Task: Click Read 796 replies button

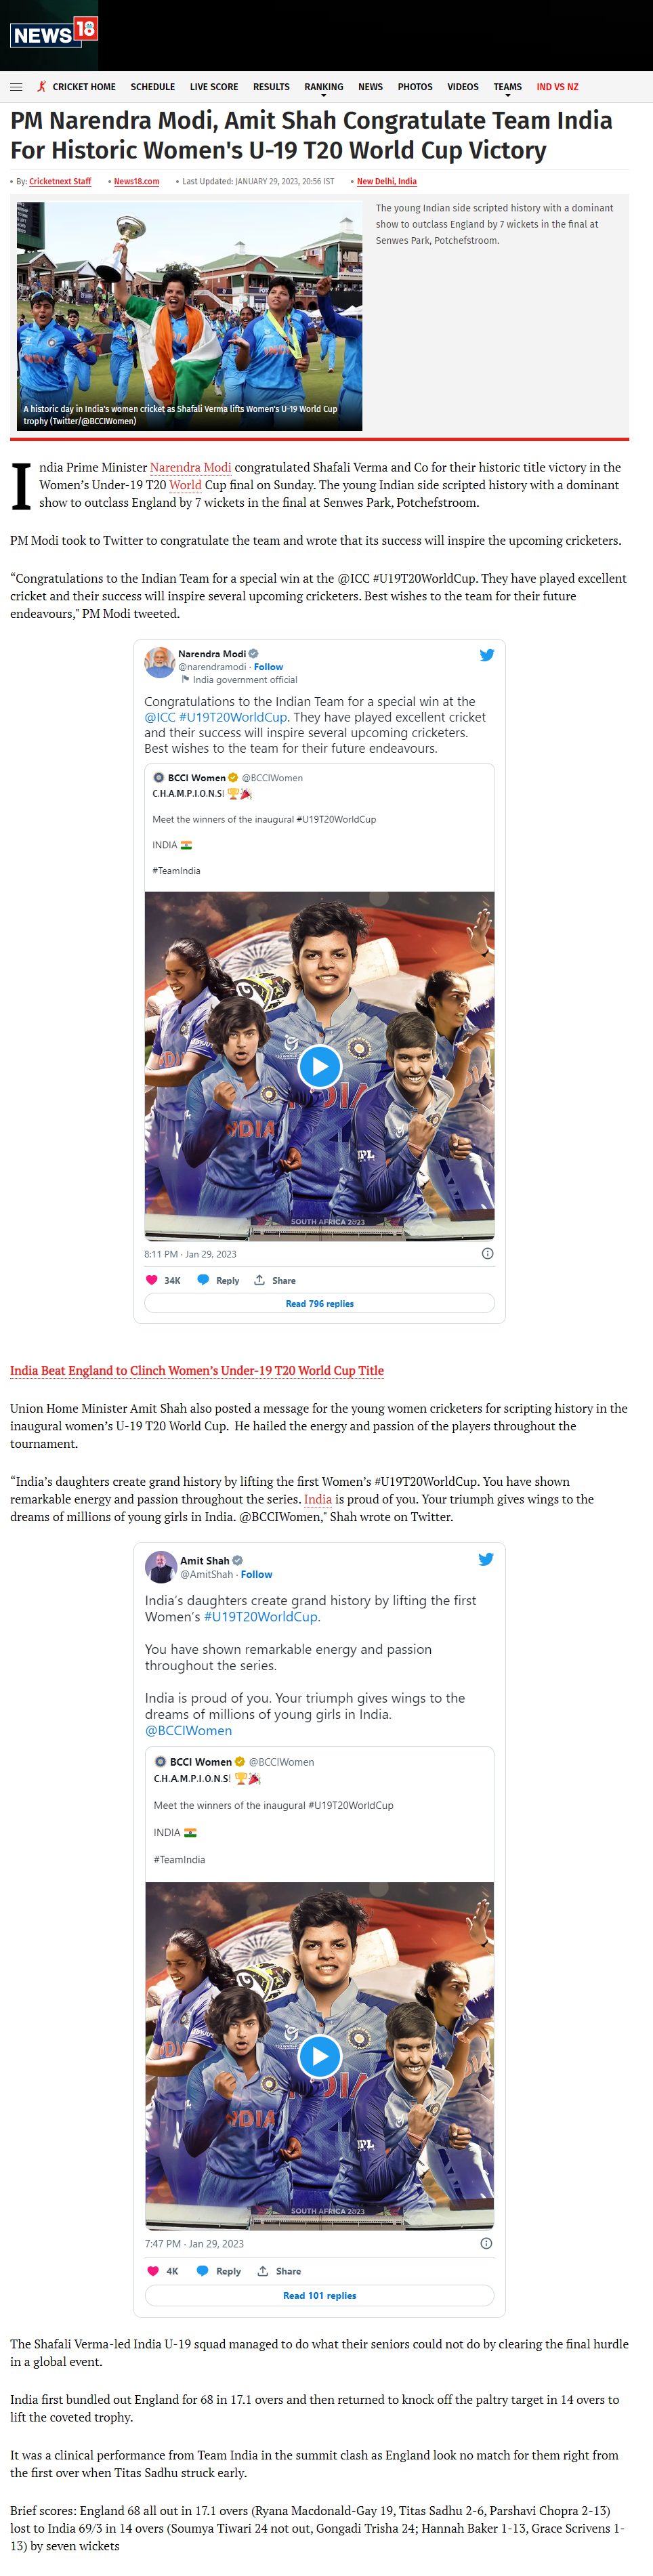Action: tap(320, 1303)
